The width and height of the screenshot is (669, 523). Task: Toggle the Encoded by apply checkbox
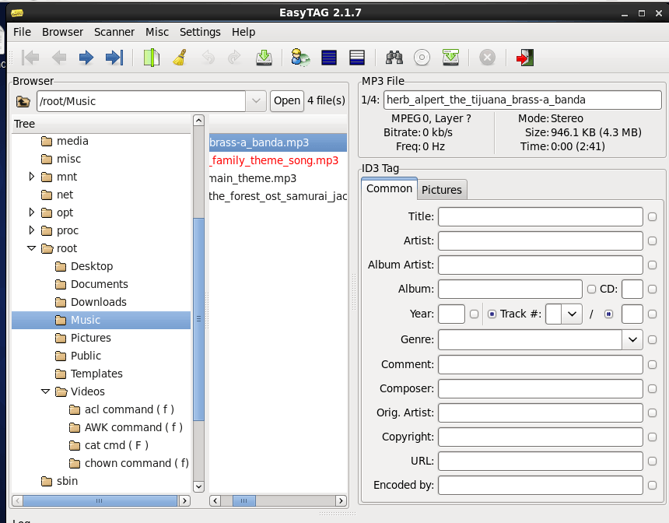[x=652, y=485]
